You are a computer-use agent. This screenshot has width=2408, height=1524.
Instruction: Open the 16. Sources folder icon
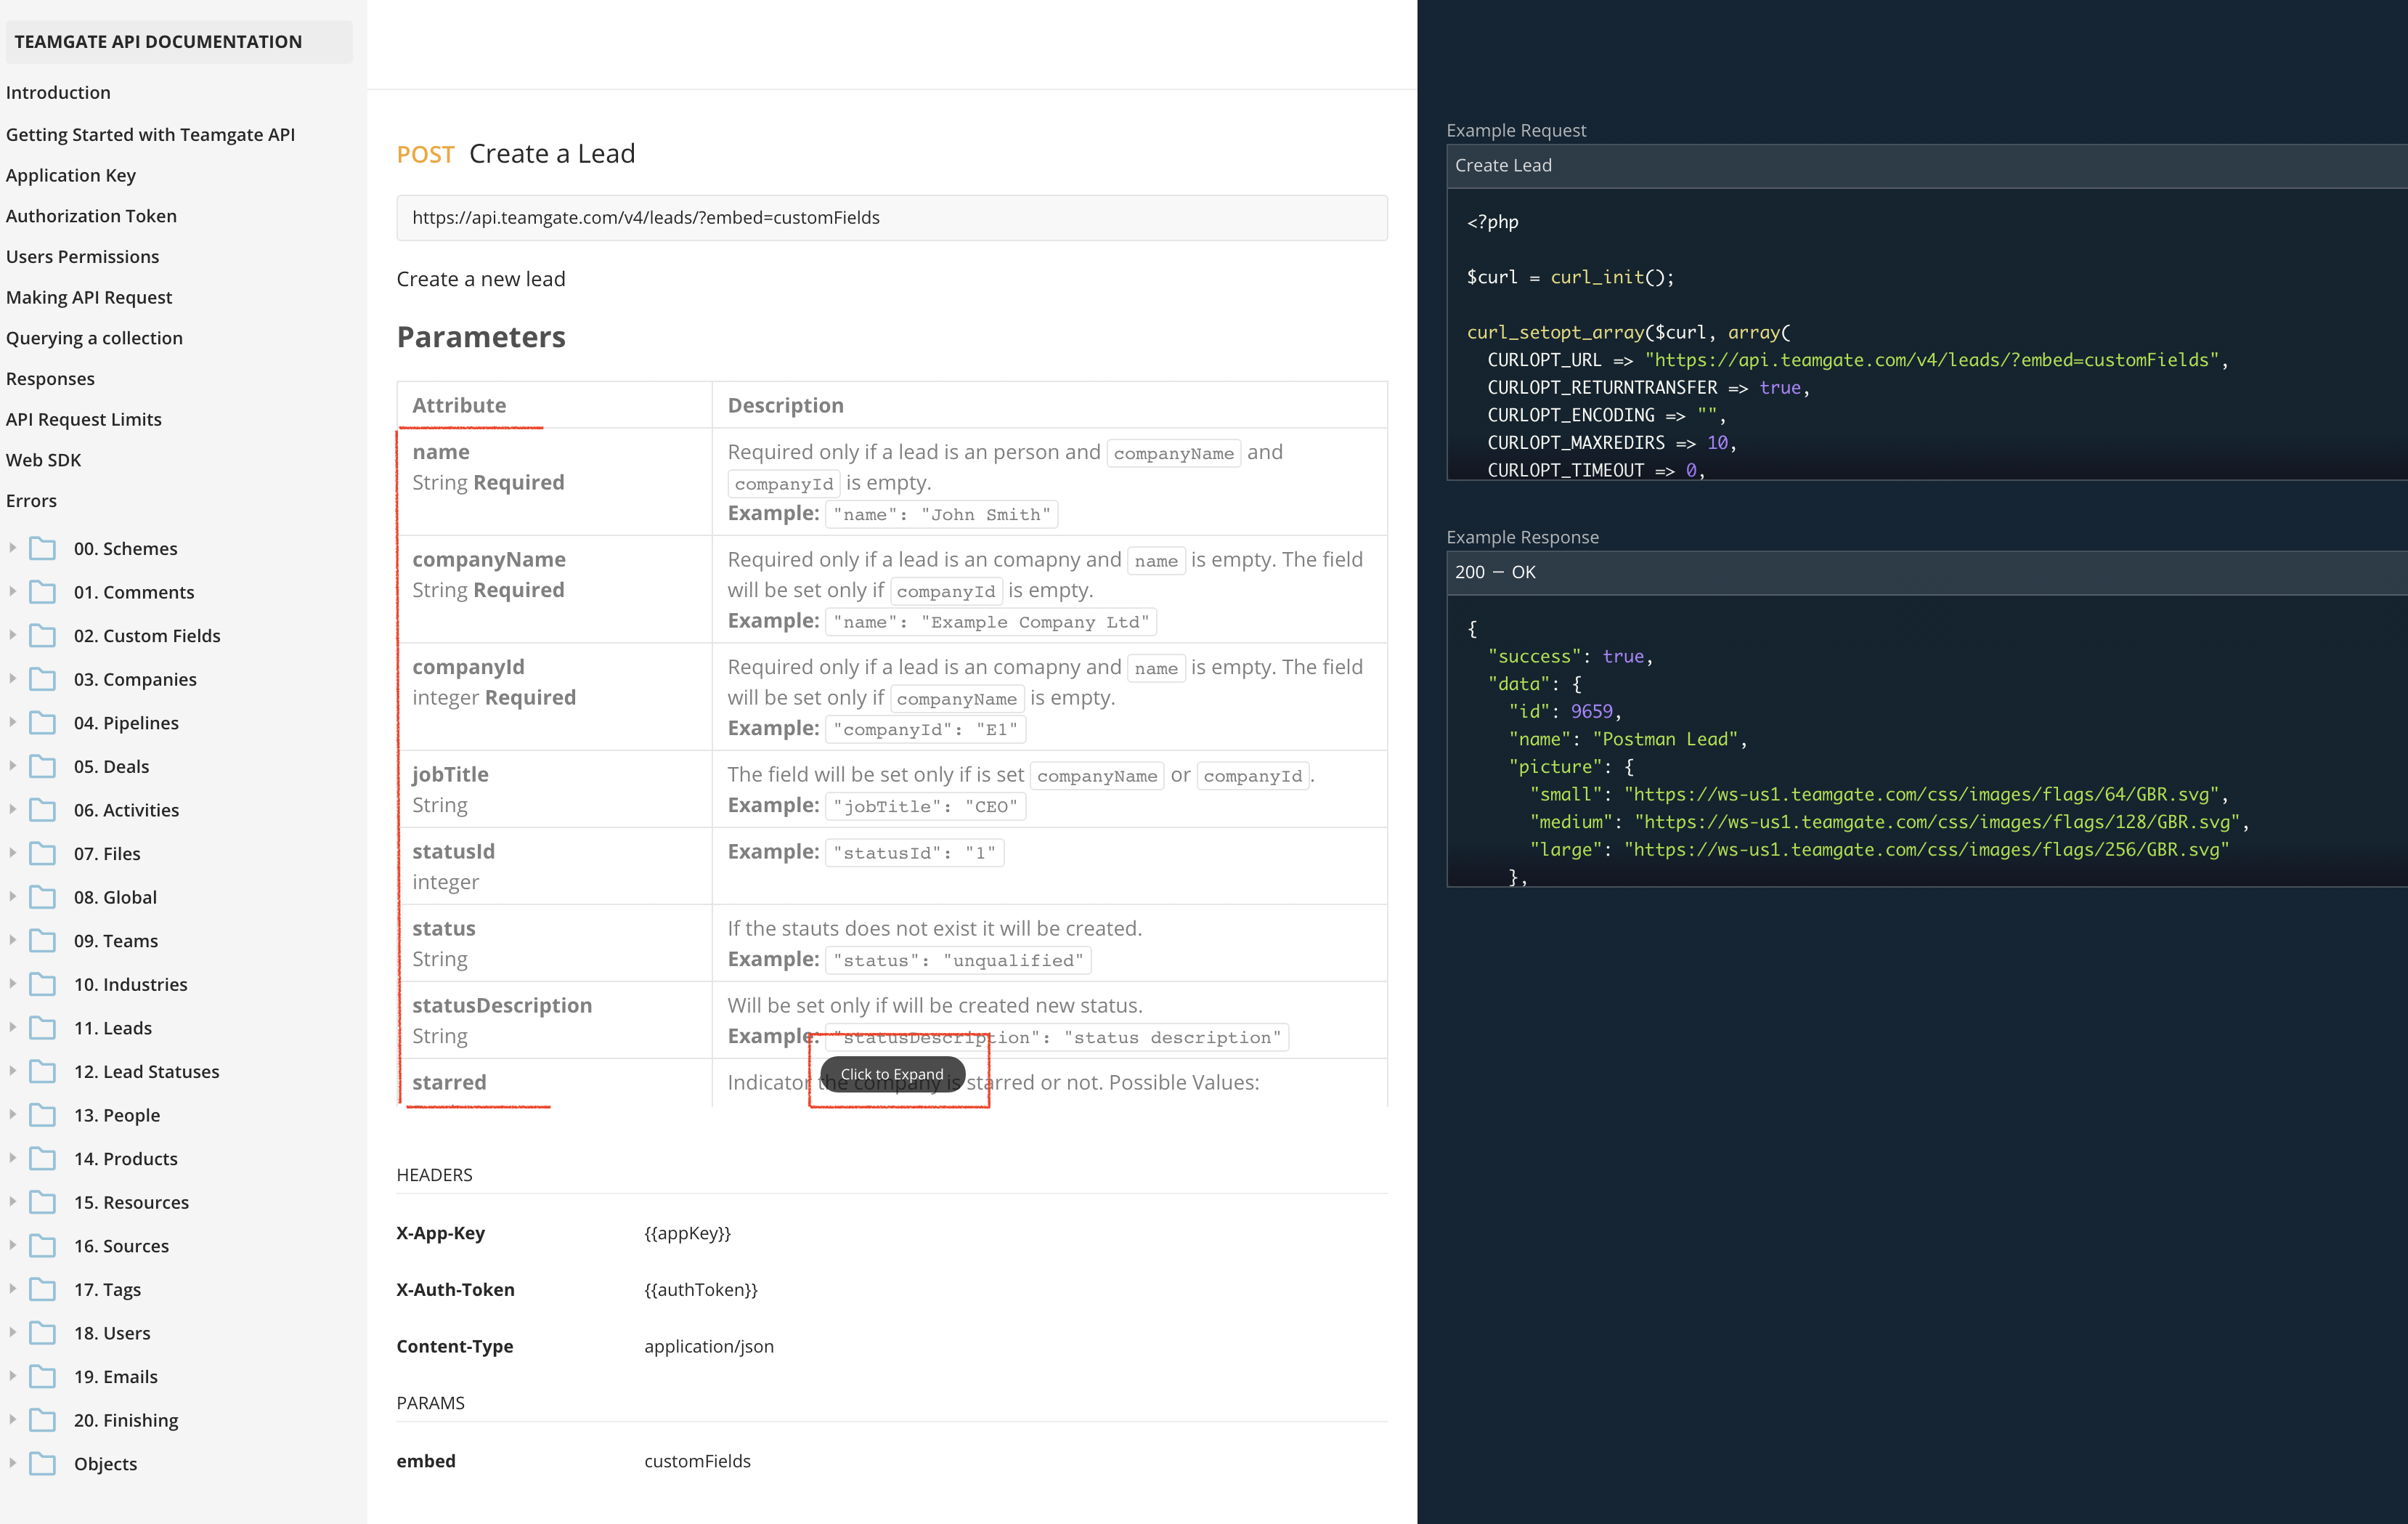tap(42, 1246)
